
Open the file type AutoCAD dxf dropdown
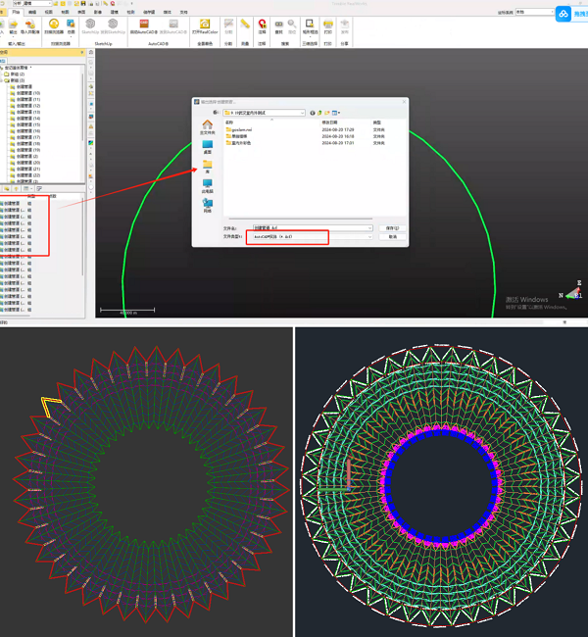[x=368, y=237]
